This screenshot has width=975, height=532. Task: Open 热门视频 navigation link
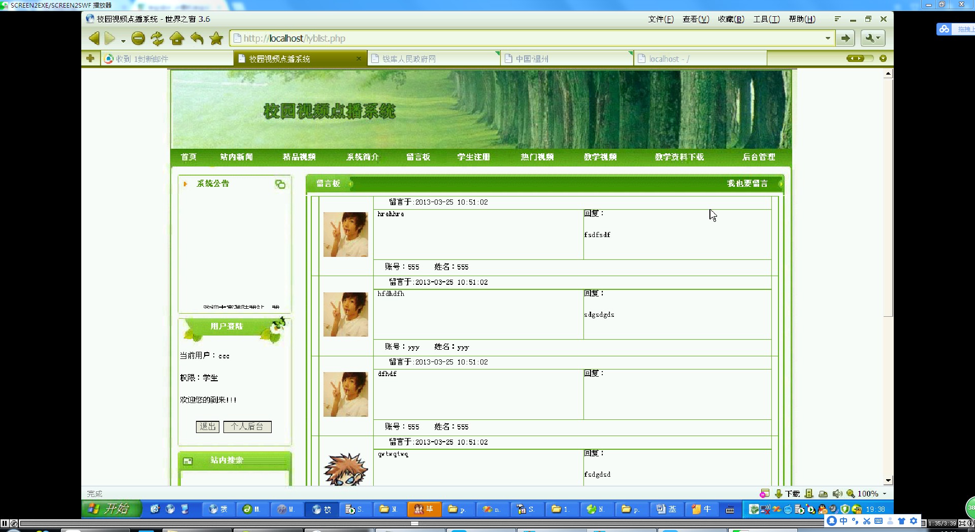click(x=537, y=157)
